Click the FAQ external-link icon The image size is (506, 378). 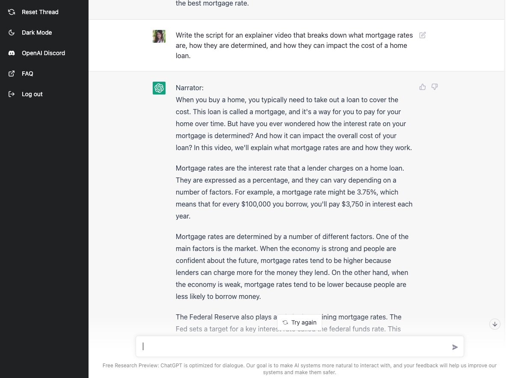11,74
